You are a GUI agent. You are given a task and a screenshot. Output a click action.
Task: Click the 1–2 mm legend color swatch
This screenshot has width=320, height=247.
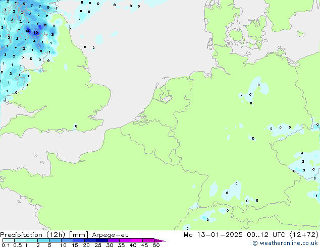(x=32, y=240)
